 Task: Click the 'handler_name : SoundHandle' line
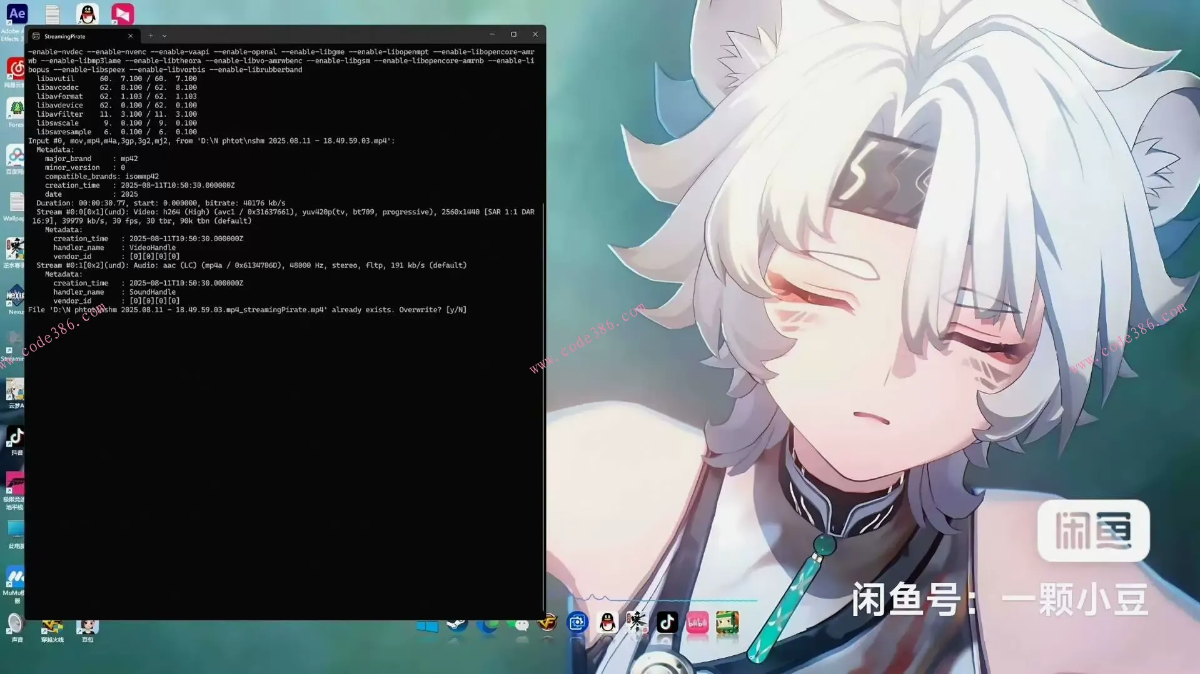[114, 292]
